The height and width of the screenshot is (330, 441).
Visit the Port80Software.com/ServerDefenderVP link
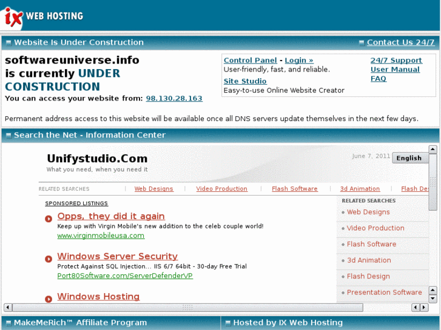tap(125, 276)
